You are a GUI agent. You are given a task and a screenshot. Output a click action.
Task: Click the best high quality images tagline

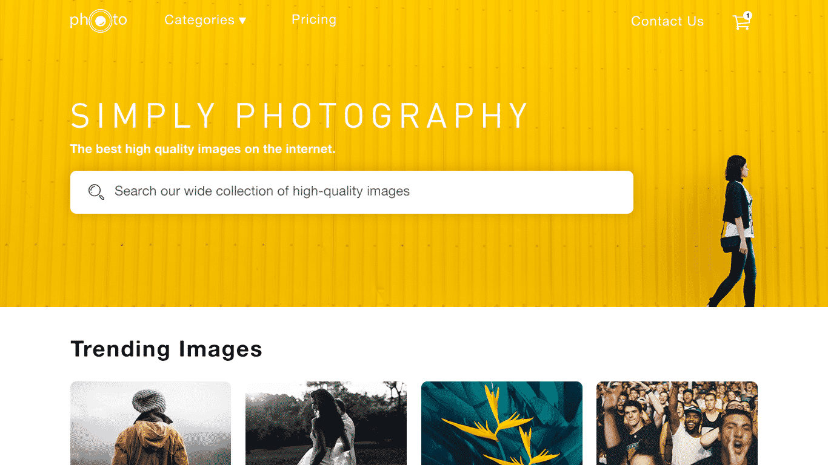[202, 149]
